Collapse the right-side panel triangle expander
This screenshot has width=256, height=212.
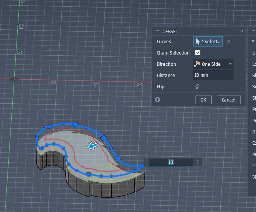253,41
